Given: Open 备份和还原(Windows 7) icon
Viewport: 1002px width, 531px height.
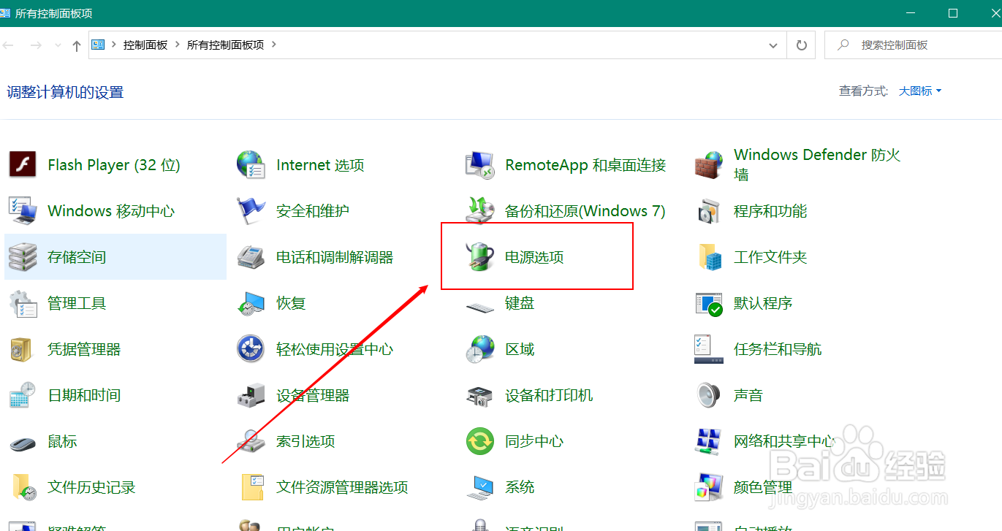Looking at the screenshot, I should (x=479, y=211).
